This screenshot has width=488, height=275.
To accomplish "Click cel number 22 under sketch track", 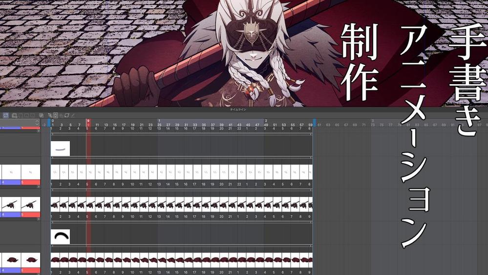I will [x=239, y=184].
